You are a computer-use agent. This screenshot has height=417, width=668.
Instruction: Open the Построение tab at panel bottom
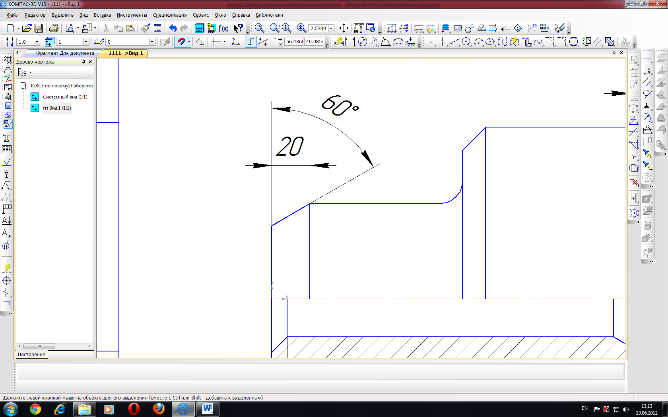tap(31, 355)
